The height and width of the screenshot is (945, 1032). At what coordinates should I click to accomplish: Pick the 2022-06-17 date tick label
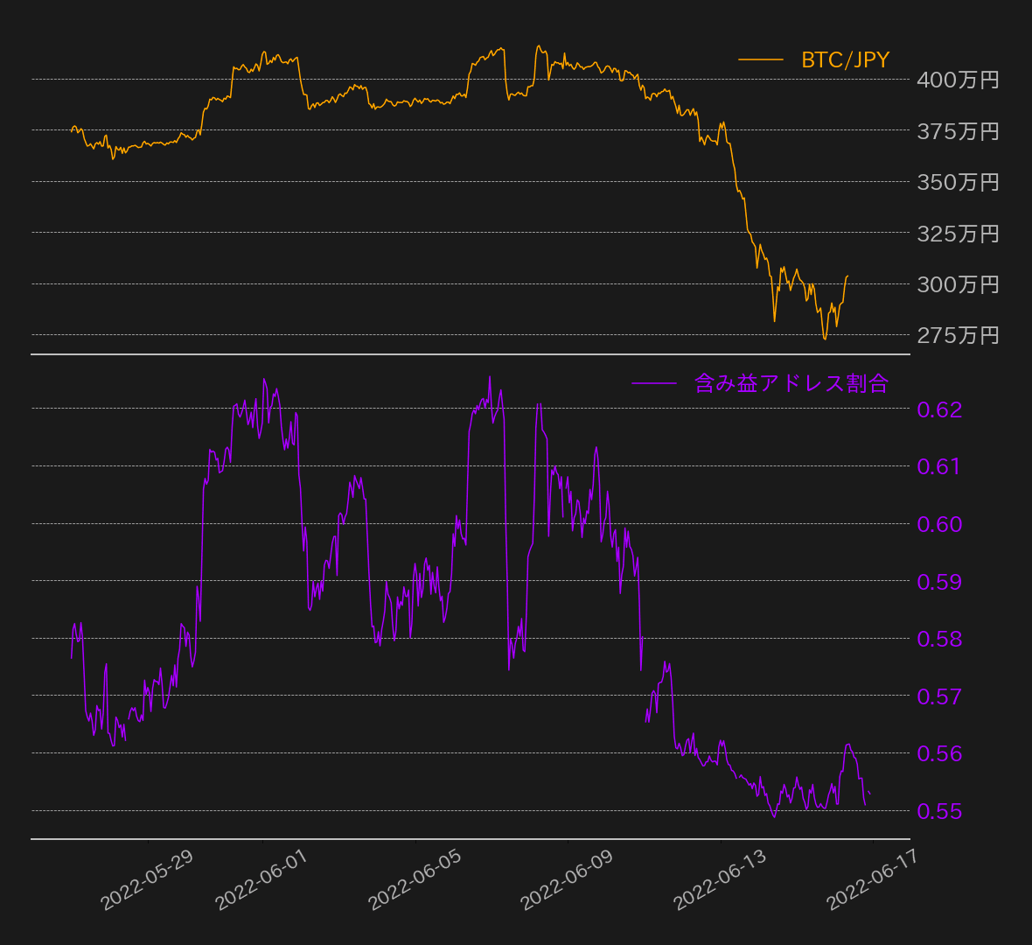(873, 879)
